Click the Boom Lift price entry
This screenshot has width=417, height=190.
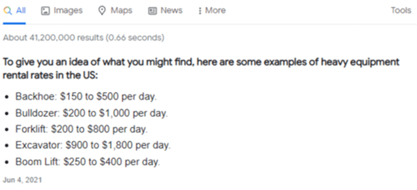click(88, 162)
